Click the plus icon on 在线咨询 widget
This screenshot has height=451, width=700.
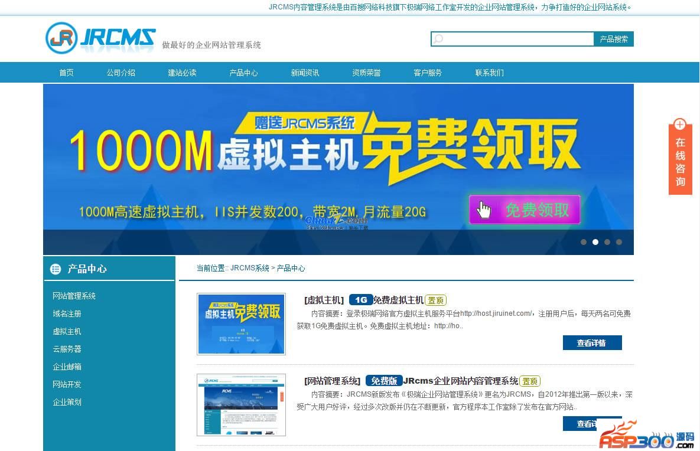click(679, 125)
